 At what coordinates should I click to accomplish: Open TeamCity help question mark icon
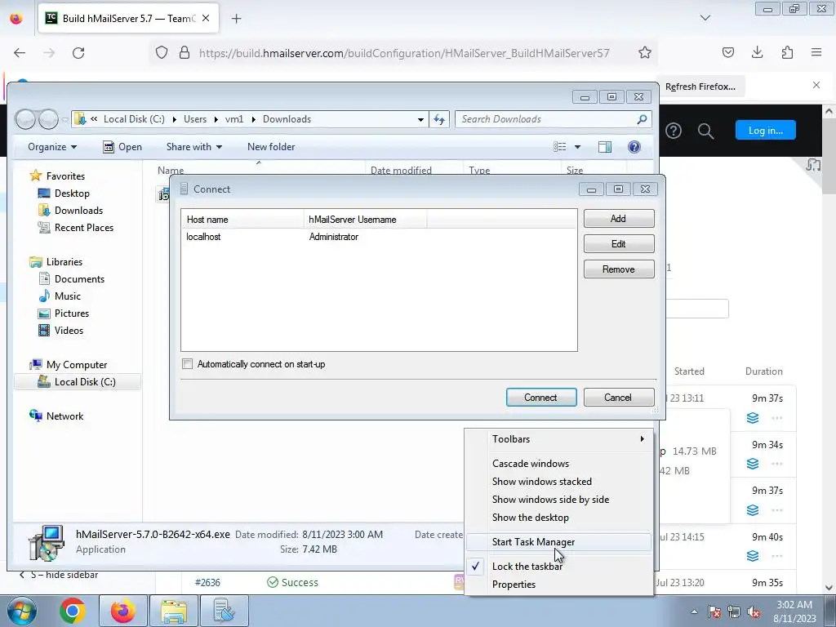click(674, 131)
